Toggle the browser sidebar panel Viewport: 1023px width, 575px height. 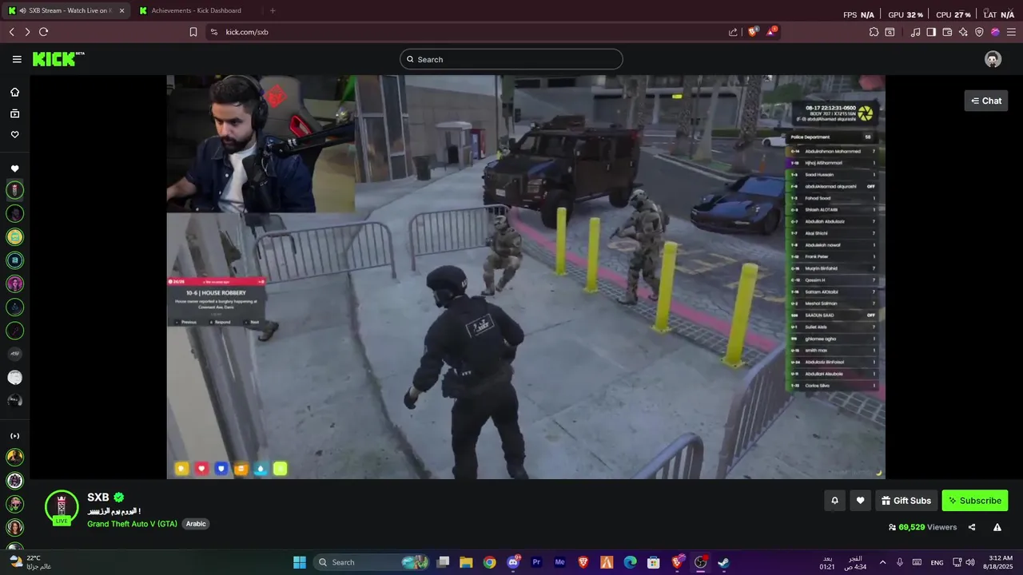[931, 32]
